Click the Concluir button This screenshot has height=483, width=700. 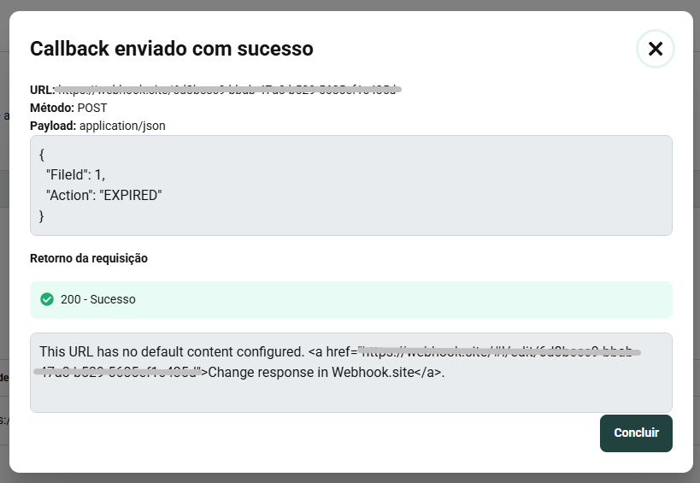(636, 433)
